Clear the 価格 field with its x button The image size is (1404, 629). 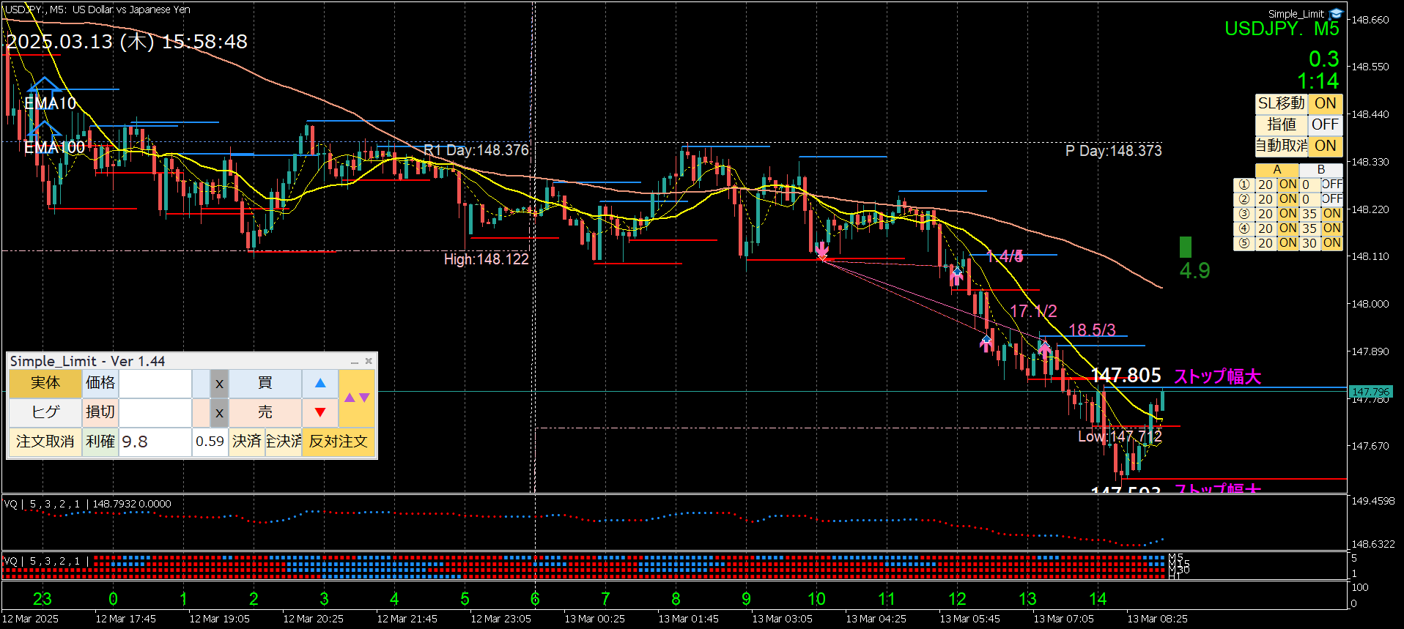(219, 383)
